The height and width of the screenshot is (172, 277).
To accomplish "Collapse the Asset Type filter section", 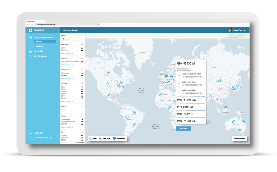I will (x=82, y=44).
